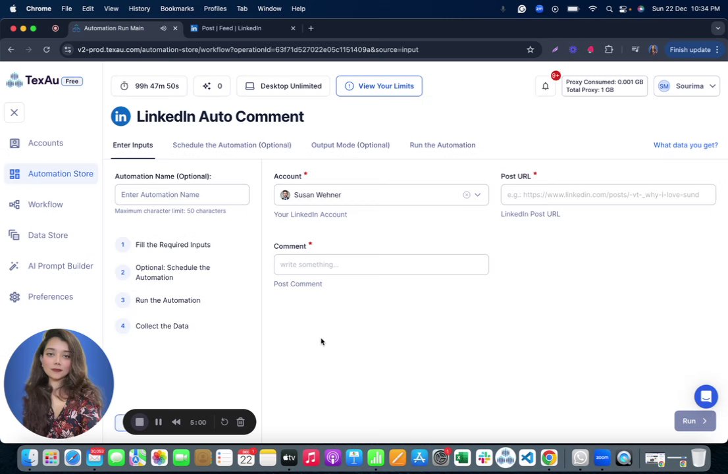Click Finish update in Chrome
This screenshot has height=474, width=728.
click(x=694, y=49)
